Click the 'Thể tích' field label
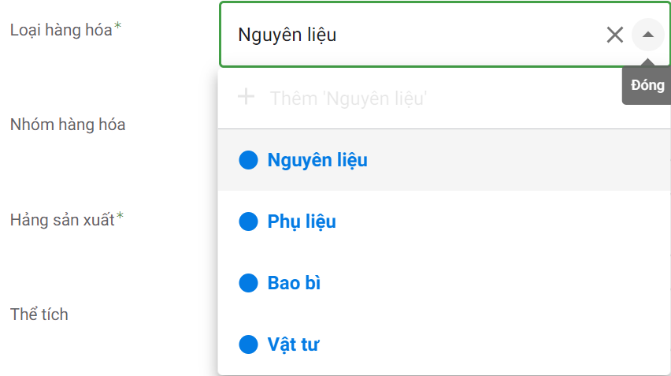The width and height of the screenshot is (671, 376). point(39,315)
